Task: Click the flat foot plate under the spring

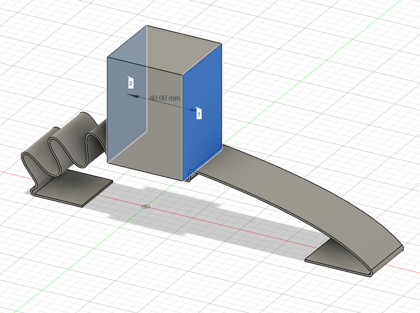Action: click(74, 189)
